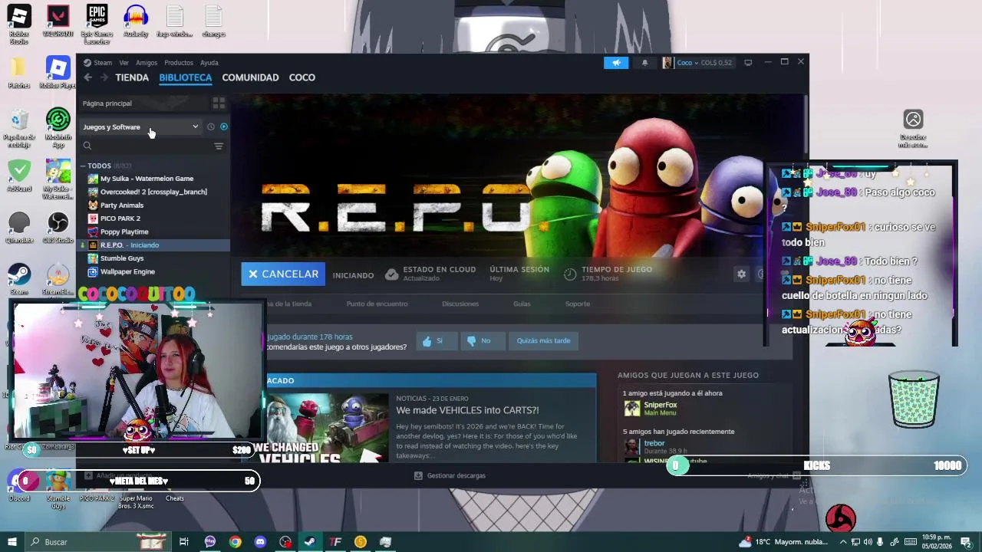
Task: Select PICO PARK 2 in the library list
Action: (x=153, y=219)
